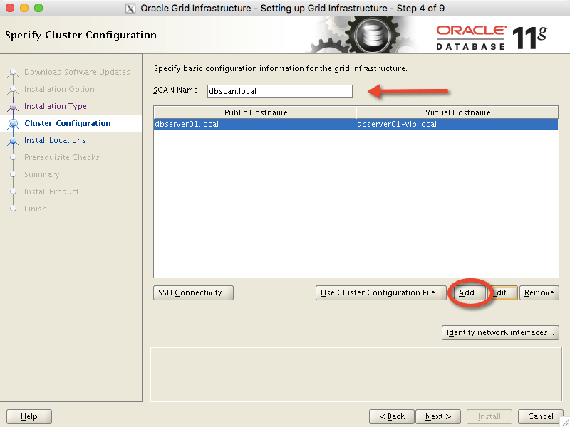Advance with the Next button

438,416
